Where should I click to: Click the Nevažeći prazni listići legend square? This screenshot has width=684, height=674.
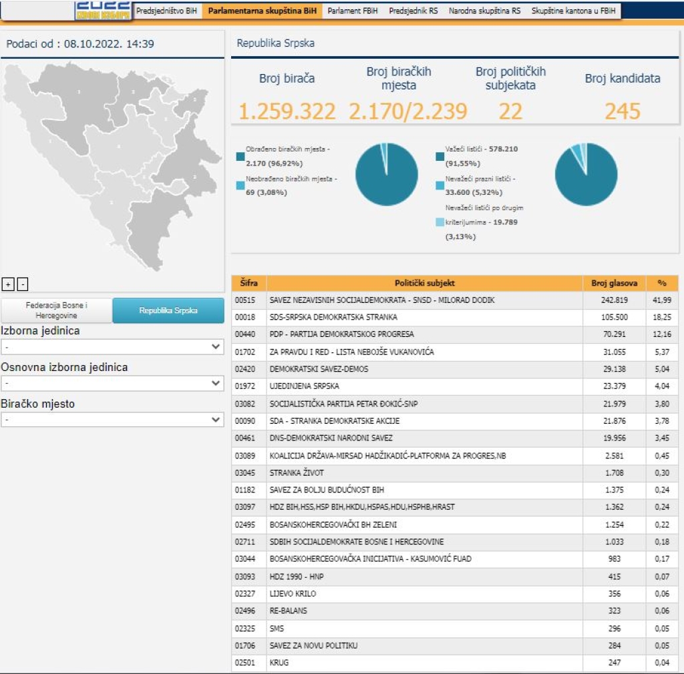(x=440, y=186)
